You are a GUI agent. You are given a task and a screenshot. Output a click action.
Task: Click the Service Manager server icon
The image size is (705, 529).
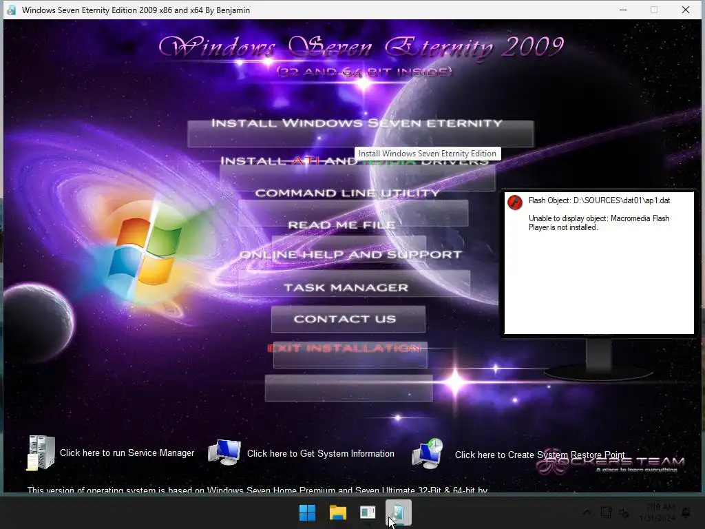[41, 453]
